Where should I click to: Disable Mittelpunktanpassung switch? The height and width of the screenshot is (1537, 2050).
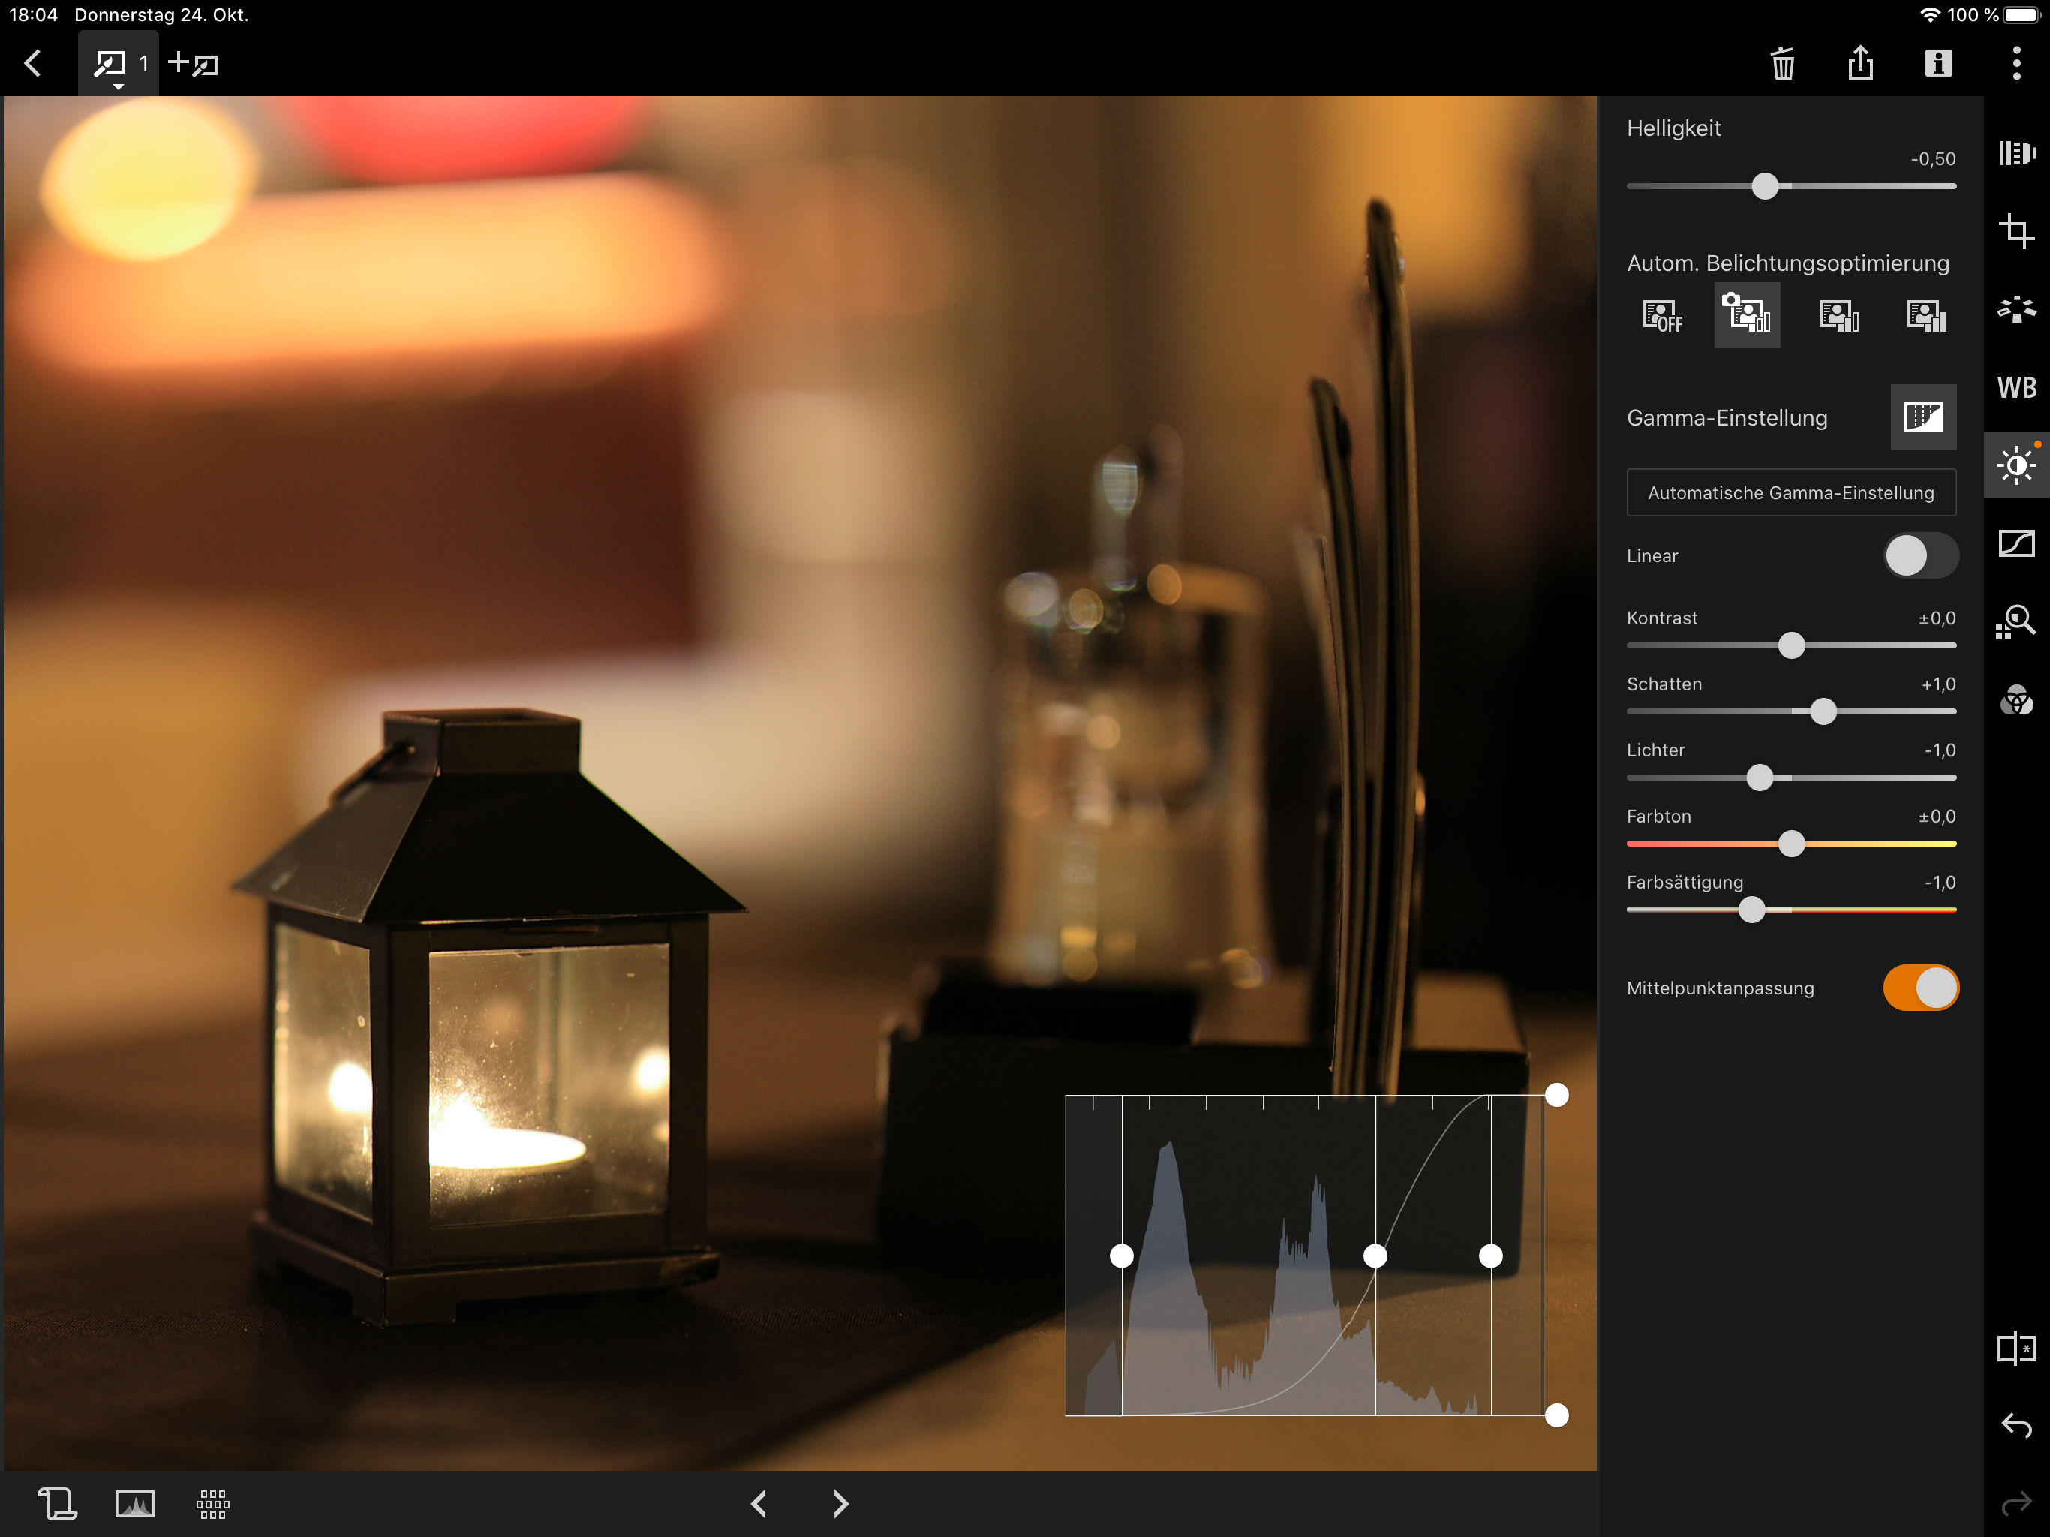click(1920, 988)
